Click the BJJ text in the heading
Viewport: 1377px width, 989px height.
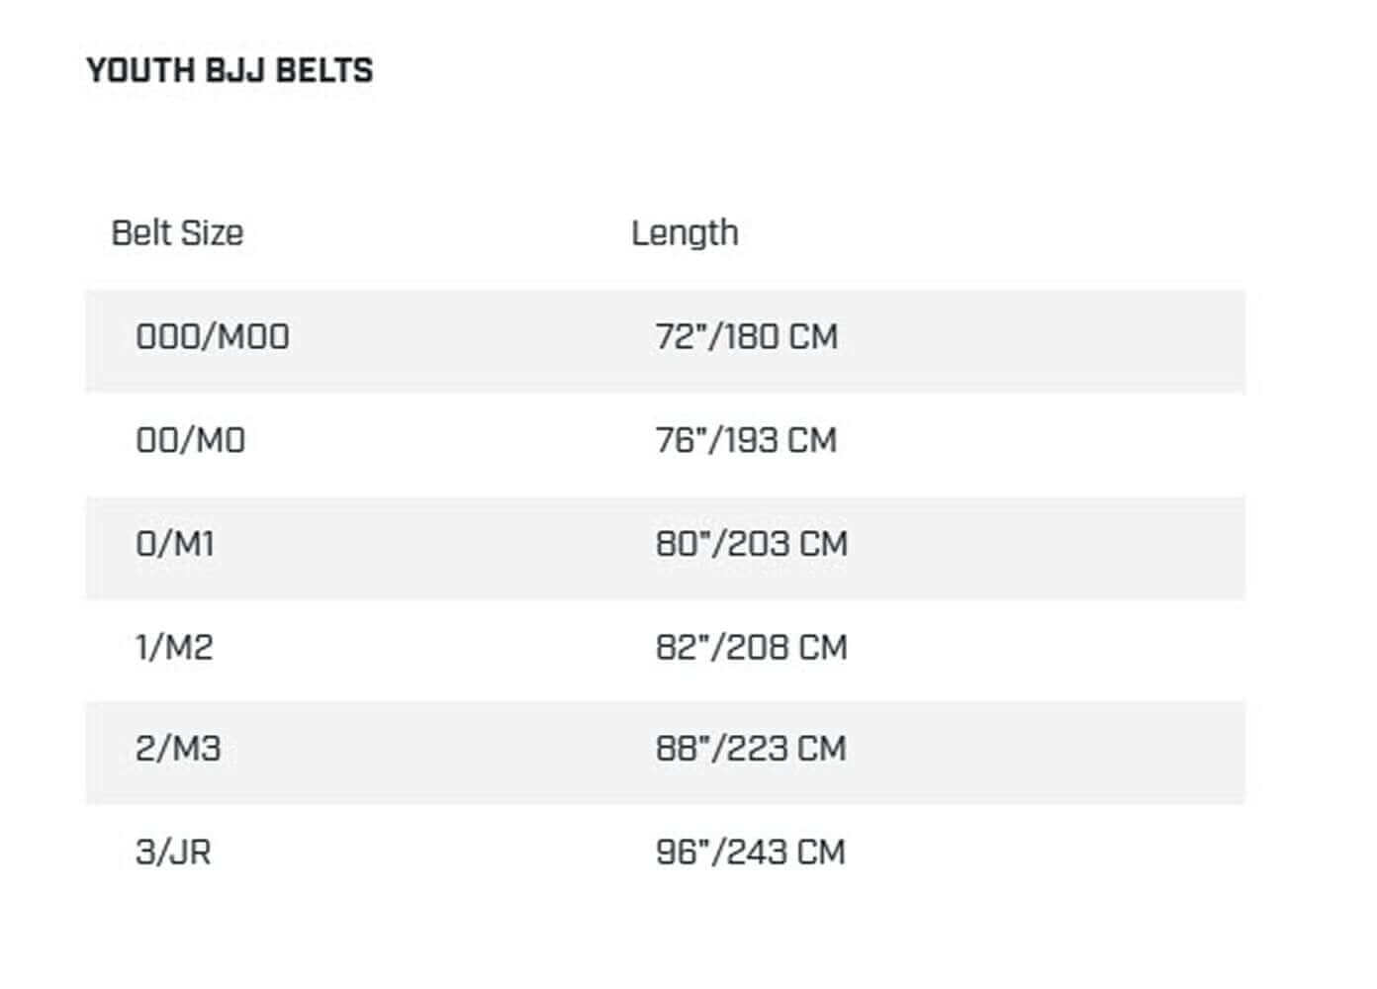click(234, 71)
